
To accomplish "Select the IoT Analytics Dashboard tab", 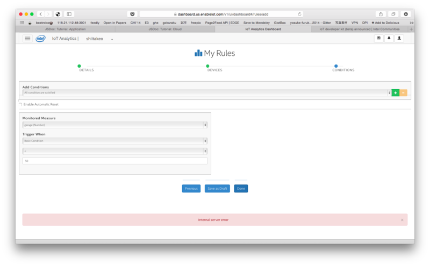I will point(263,29).
